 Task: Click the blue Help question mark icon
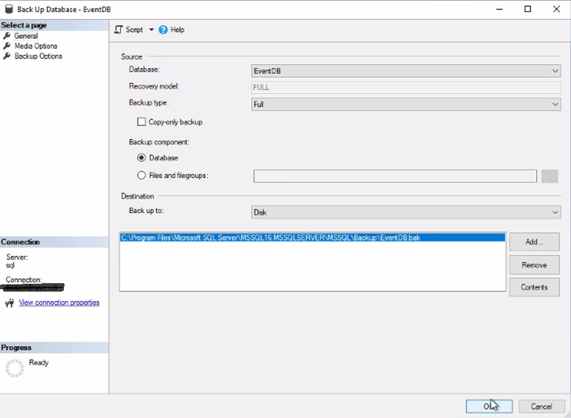coord(163,30)
